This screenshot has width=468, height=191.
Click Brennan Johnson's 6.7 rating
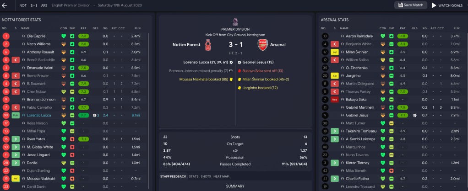pyautogui.click(x=83, y=99)
